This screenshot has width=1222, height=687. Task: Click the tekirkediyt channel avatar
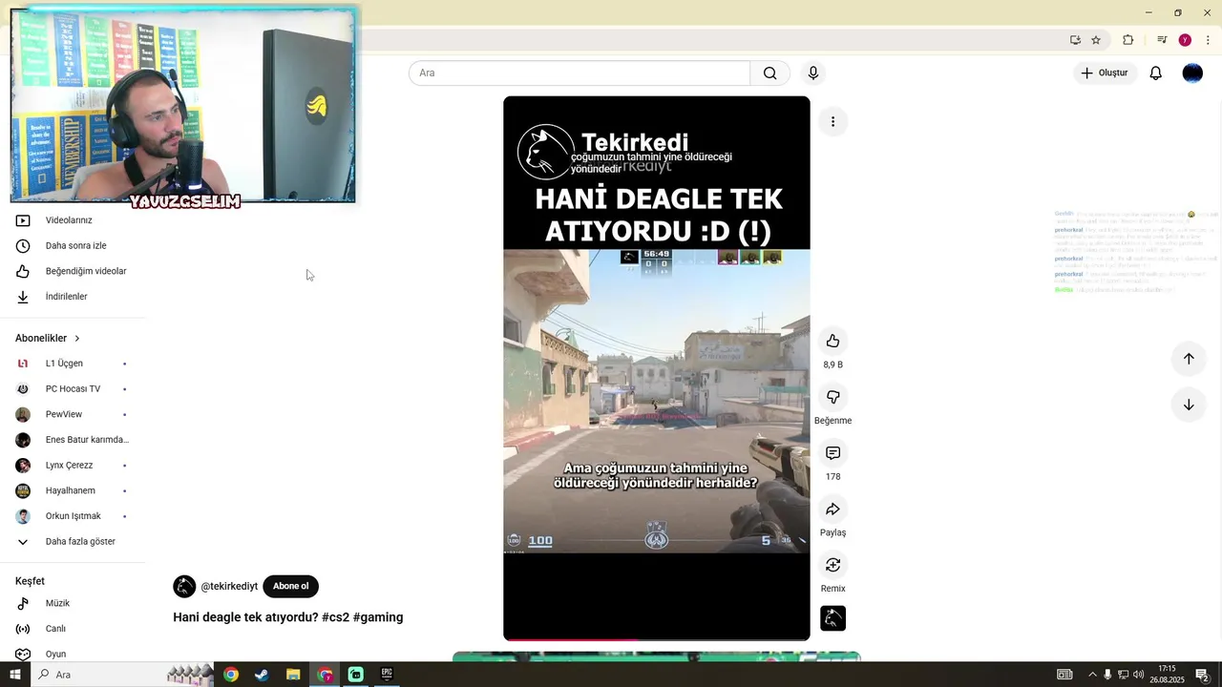pyautogui.click(x=184, y=587)
